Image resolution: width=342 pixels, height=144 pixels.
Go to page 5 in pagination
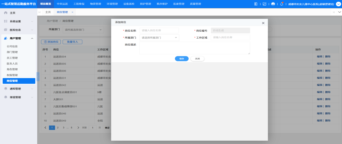tap(72, 128)
